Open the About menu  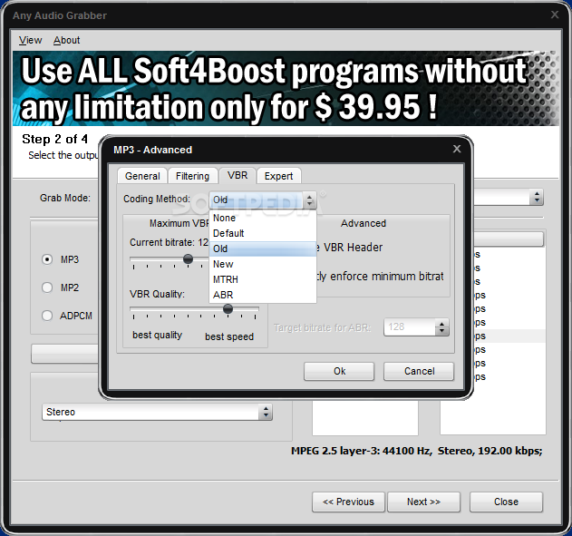(x=66, y=40)
